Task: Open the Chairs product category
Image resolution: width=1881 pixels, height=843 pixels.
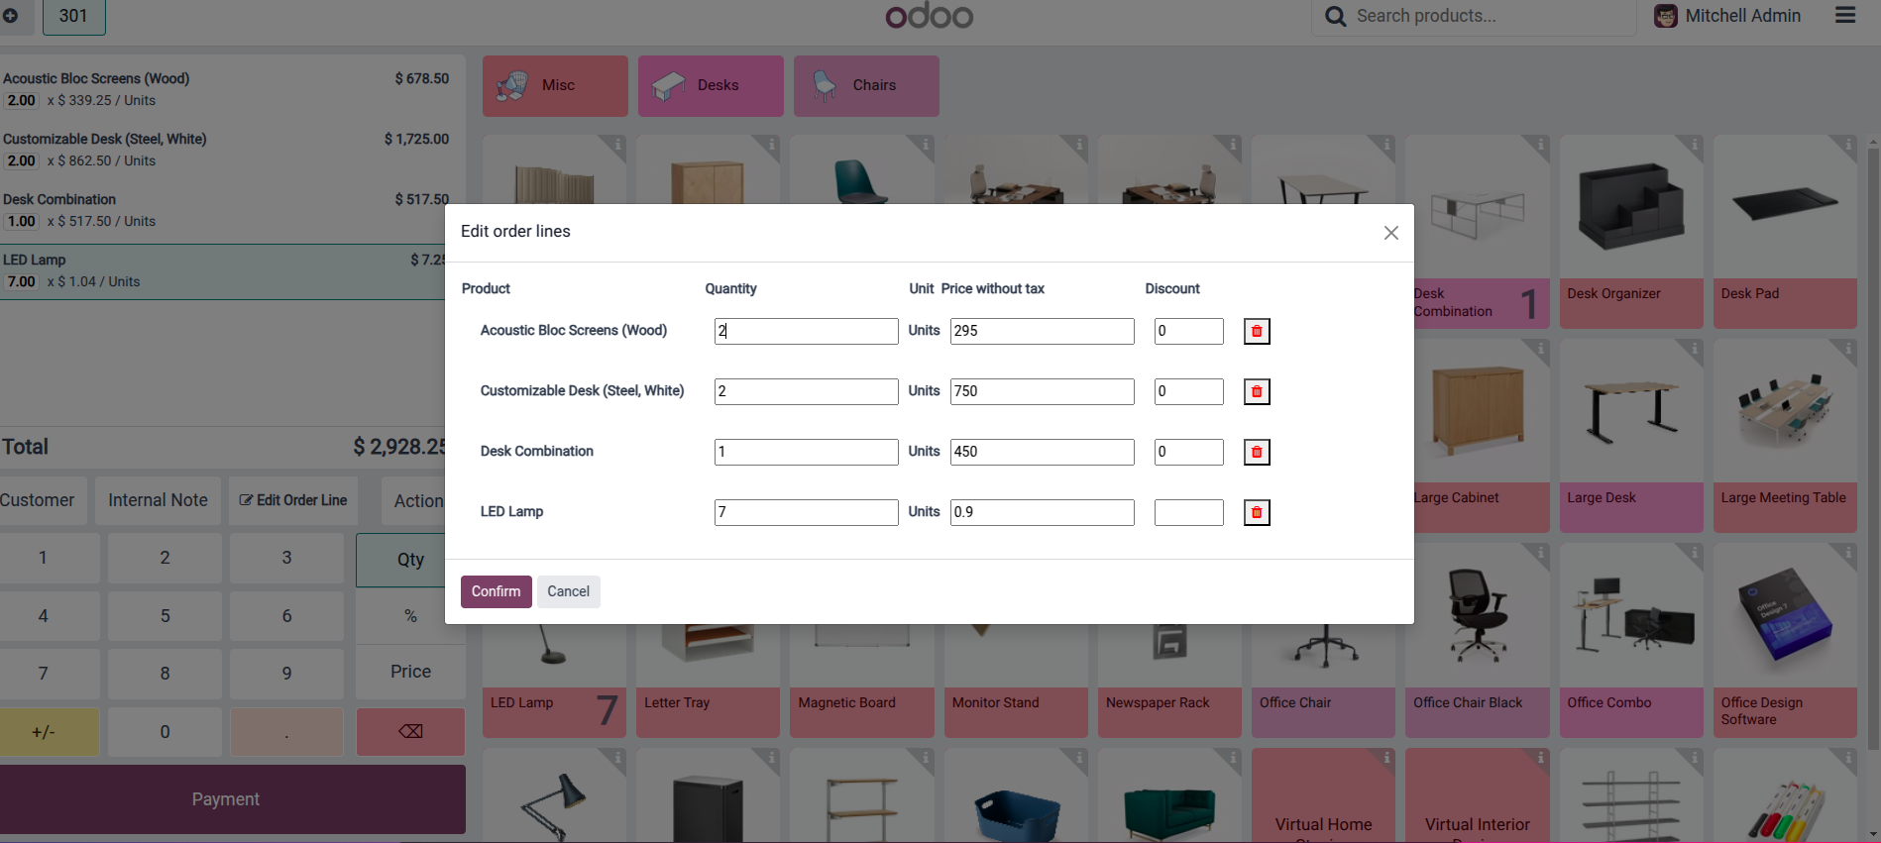Action: tap(866, 86)
